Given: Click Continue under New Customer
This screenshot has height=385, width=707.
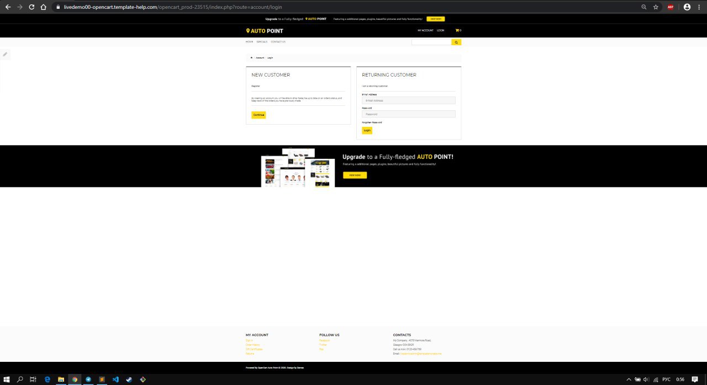Looking at the screenshot, I should 258,115.
